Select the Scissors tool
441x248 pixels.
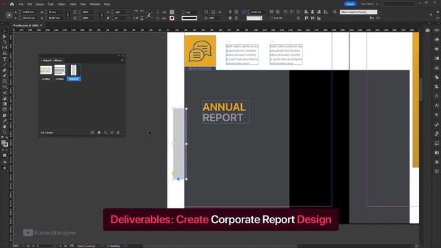tap(5, 93)
